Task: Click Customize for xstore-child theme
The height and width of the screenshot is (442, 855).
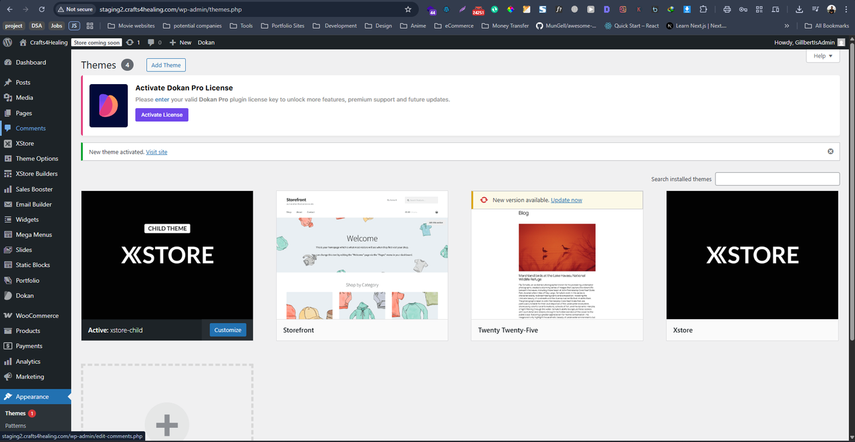Action: (228, 330)
